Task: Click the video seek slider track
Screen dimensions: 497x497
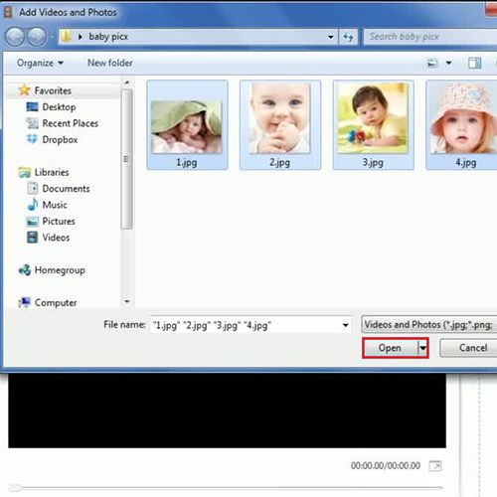Action: coord(226,488)
